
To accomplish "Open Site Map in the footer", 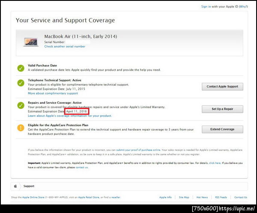I will click(x=184, y=197).
